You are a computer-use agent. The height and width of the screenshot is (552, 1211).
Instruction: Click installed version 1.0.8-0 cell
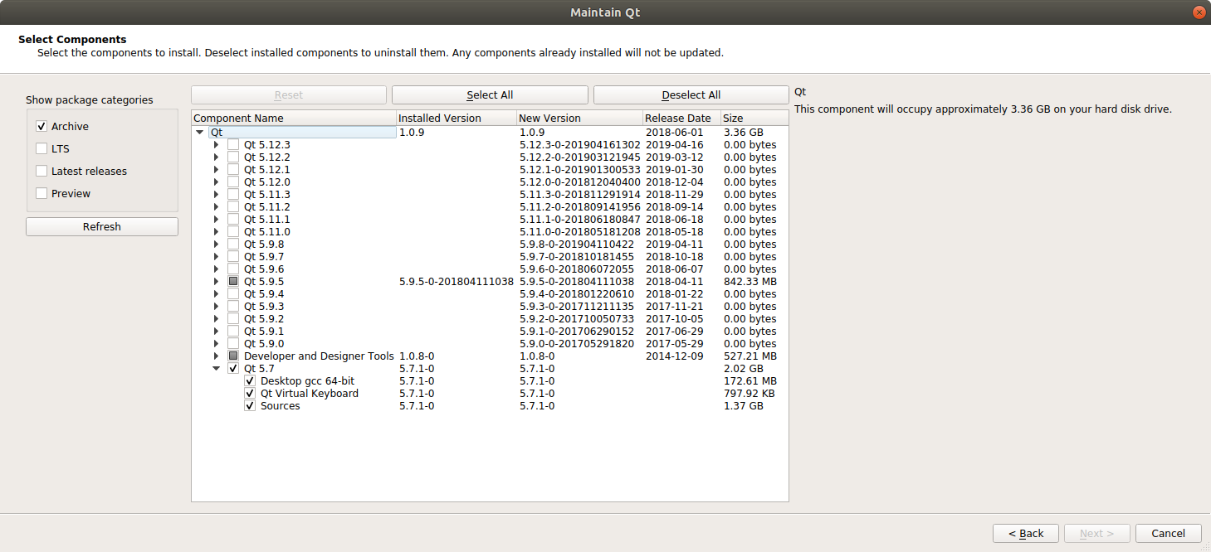pos(417,356)
